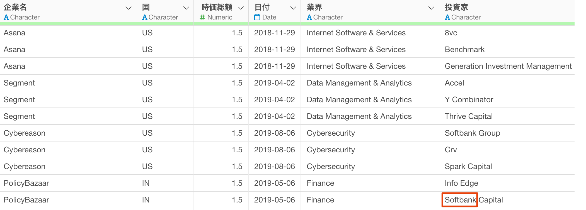Click 'Data Management & Analytics' in Thrive Capital row
586x210 pixels.
pyautogui.click(x=359, y=116)
